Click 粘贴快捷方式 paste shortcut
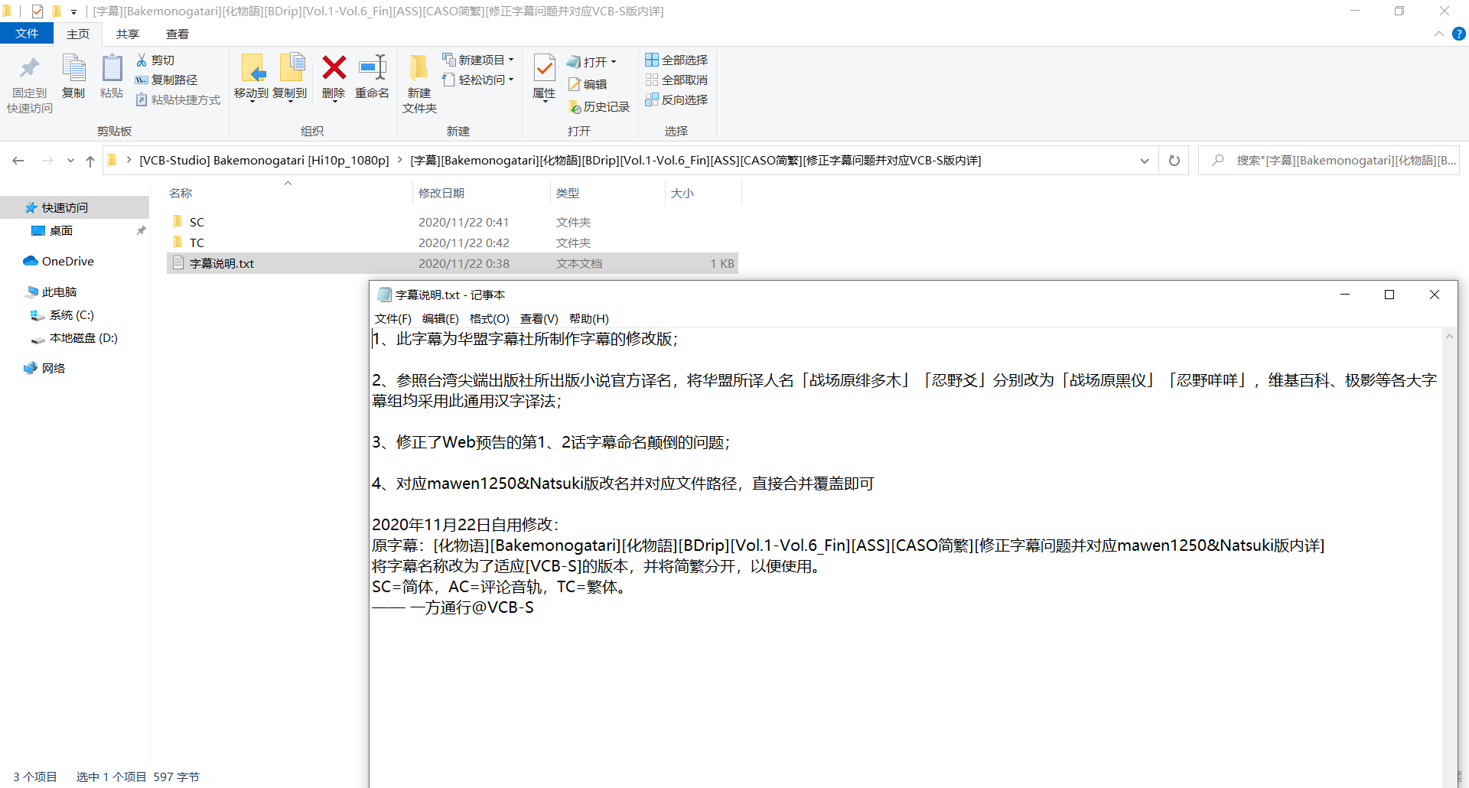Viewport: 1469px width, 788px height. (x=178, y=99)
